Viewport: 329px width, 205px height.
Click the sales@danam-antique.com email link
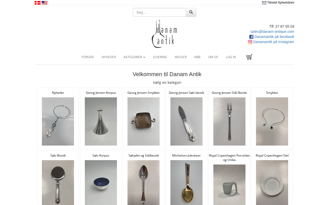click(x=272, y=32)
